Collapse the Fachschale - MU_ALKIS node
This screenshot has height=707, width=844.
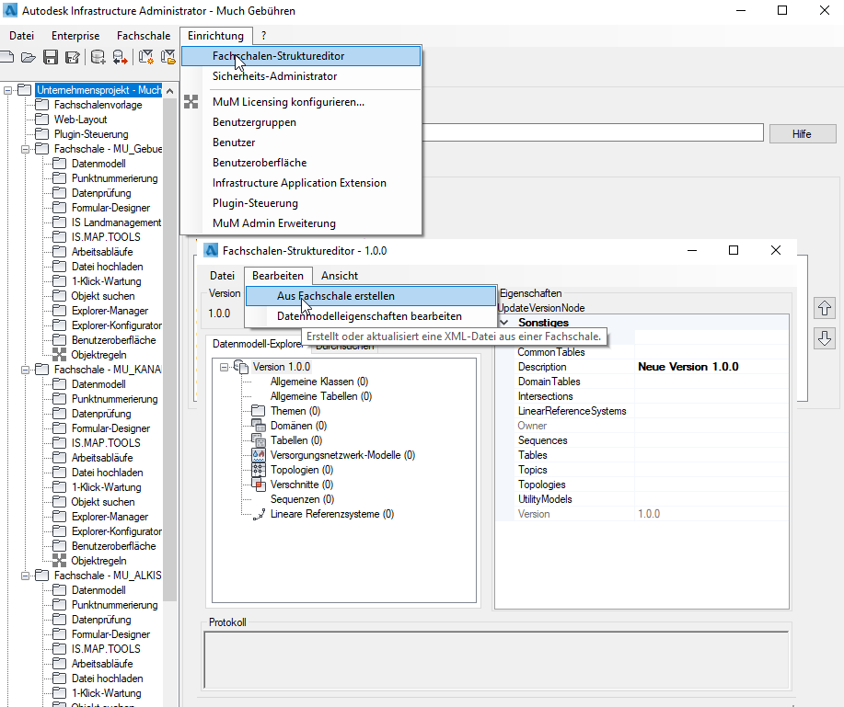click(x=25, y=576)
